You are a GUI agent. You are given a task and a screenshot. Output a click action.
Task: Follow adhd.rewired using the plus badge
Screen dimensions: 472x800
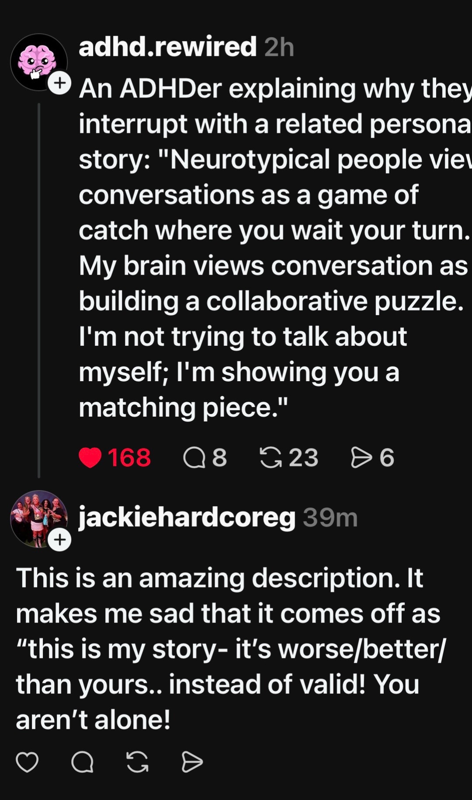point(59,82)
